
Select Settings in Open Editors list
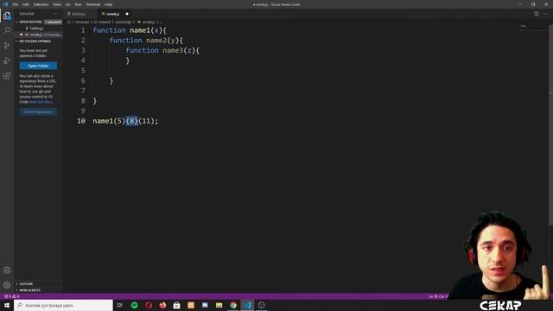36,29
